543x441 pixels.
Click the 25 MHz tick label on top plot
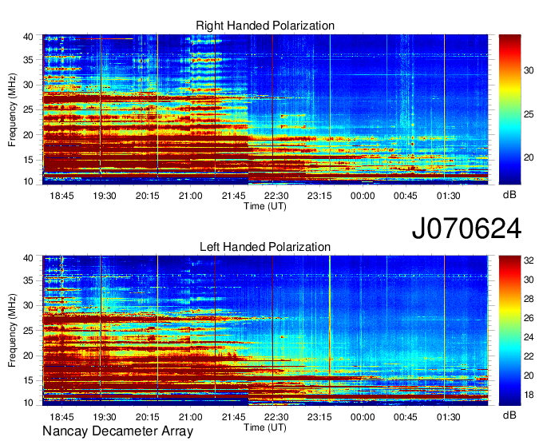(28, 109)
